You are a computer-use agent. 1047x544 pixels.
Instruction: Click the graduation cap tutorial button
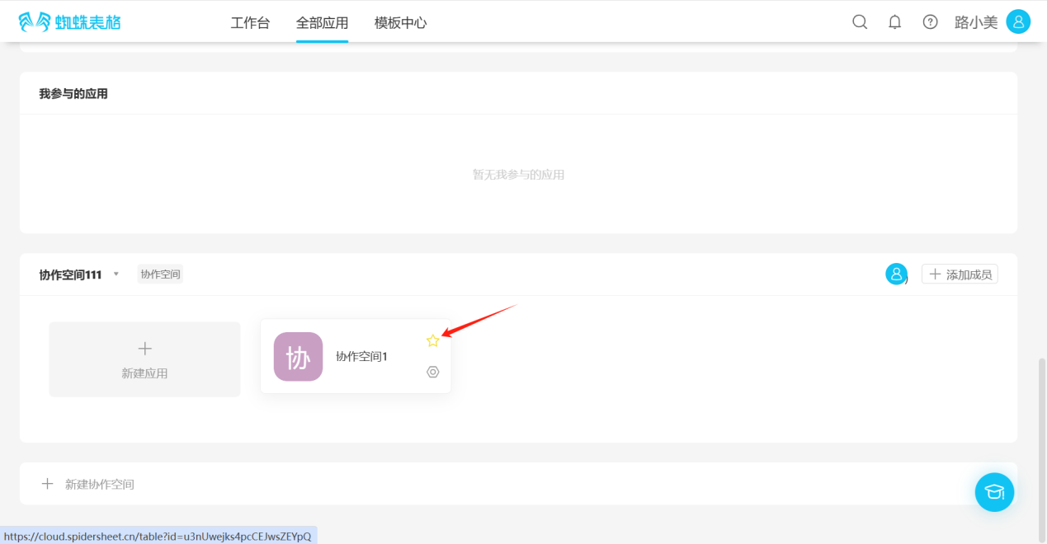coord(994,492)
